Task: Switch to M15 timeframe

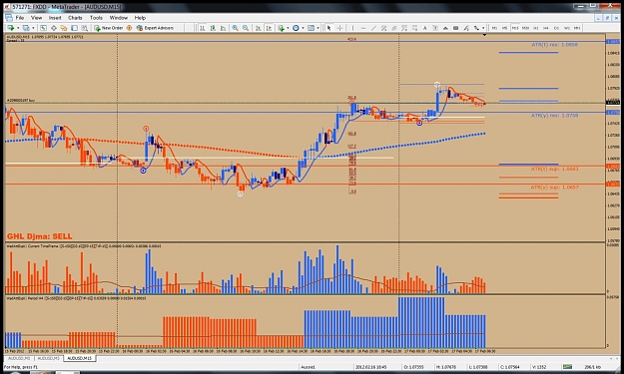Action: click(515, 28)
